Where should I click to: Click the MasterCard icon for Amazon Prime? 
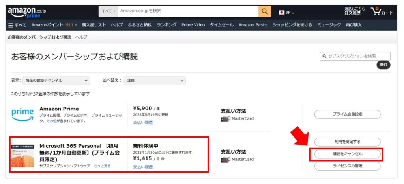[225, 118]
